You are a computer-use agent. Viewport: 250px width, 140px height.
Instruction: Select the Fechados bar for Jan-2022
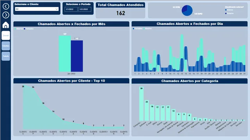(77, 56)
